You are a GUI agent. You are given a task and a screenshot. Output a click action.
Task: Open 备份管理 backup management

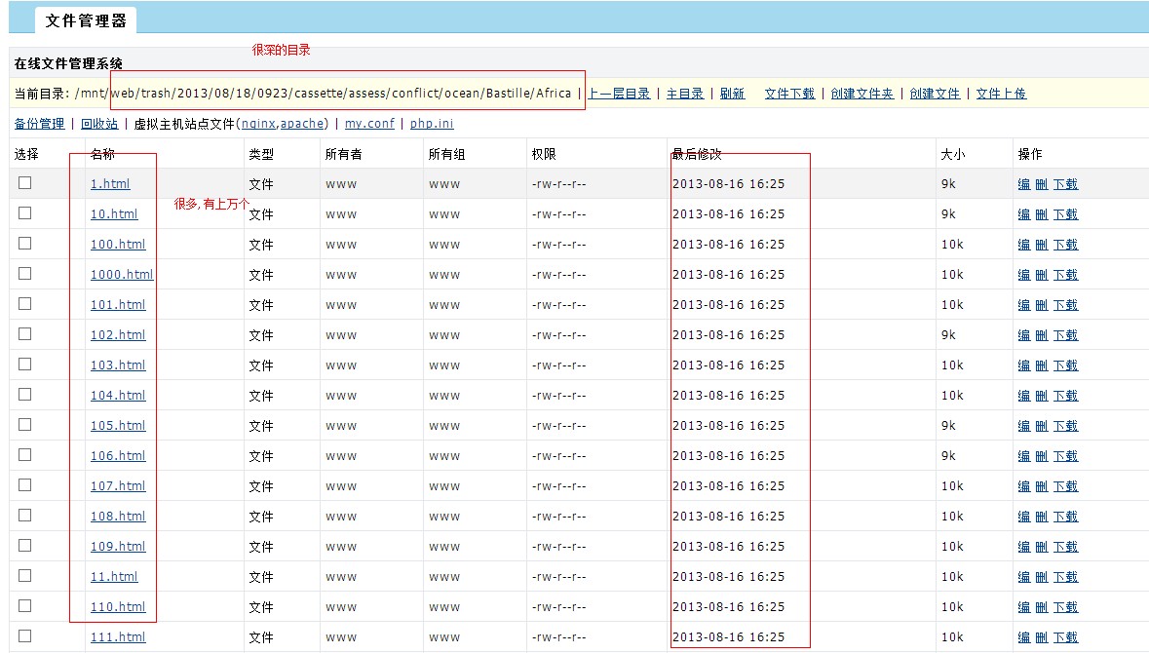(39, 124)
